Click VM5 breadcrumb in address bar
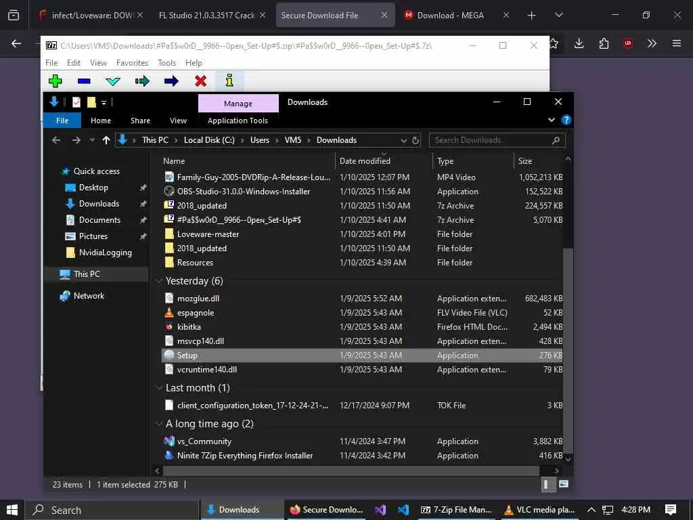The image size is (693, 520). point(292,140)
